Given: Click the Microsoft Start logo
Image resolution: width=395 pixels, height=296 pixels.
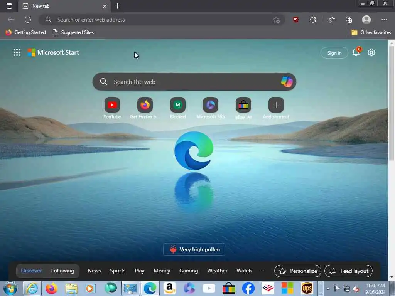Looking at the screenshot, I should click(x=53, y=52).
